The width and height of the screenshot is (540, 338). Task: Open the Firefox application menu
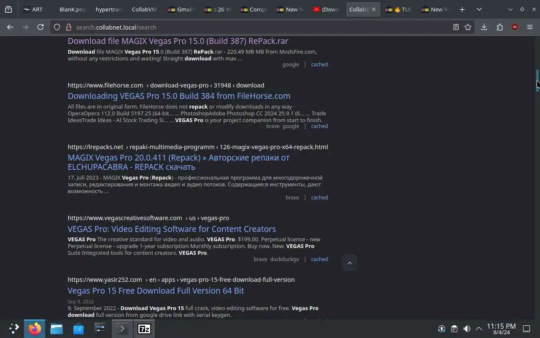coord(530,27)
